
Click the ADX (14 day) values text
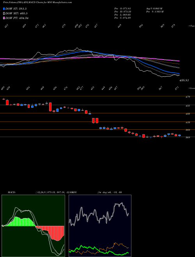(110, 192)
